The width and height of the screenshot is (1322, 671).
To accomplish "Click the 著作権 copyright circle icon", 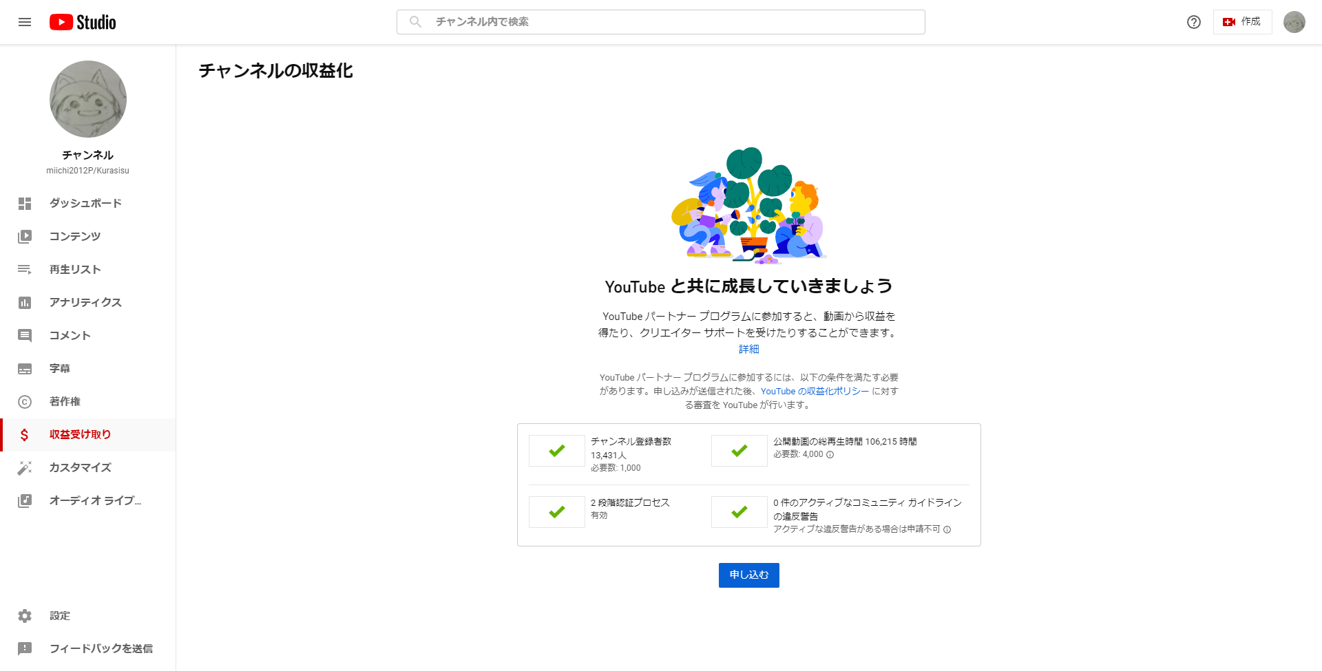I will [x=25, y=402].
